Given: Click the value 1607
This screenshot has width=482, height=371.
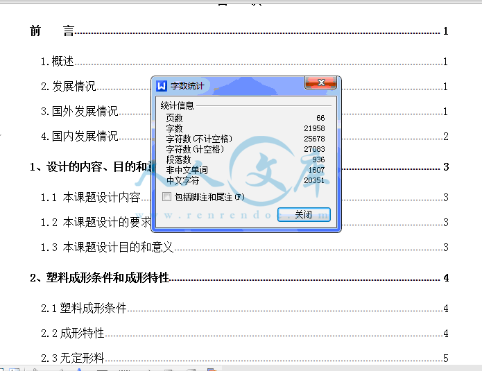Looking at the screenshot, I should (316, 170).
